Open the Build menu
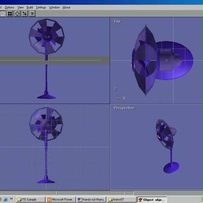 pyautogui.click(x=30, y=7)
